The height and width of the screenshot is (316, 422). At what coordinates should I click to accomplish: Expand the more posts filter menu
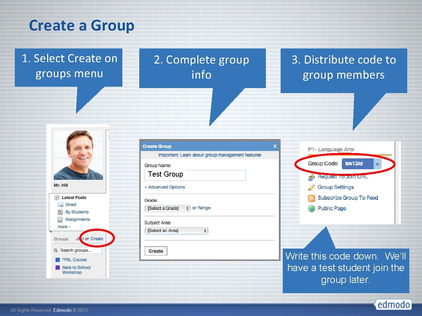pos(63,226)
